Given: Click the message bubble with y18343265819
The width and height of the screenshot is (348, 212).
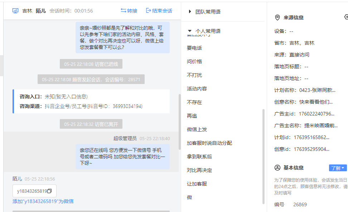Looking at the screenshot, I should click(x=34, y=191).
